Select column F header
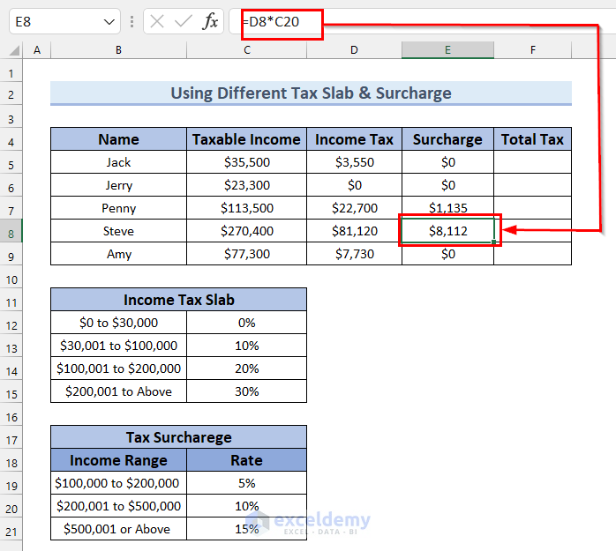 533,50
